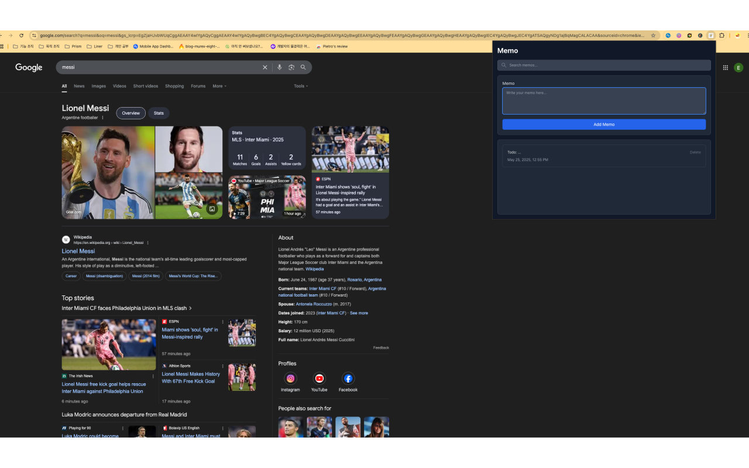Select the Overview tab for Lionel Messi

coord(131,113)
